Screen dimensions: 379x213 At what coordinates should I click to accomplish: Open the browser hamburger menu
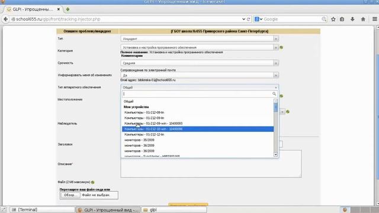[x=375, y=19]
